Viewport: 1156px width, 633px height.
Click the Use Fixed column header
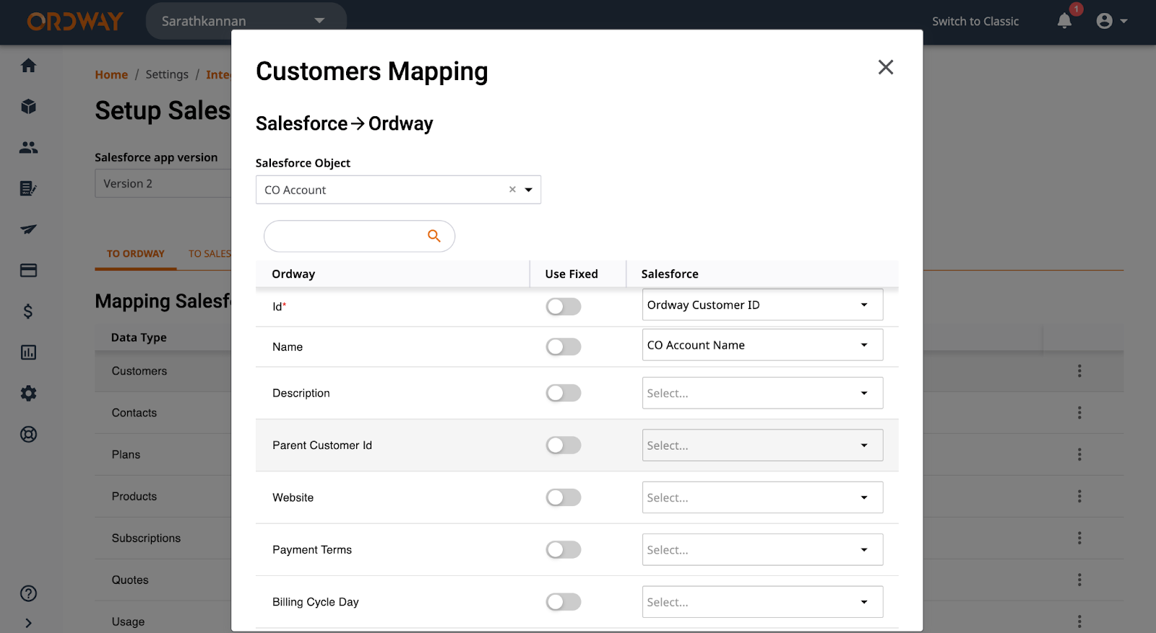coord(571,274)
